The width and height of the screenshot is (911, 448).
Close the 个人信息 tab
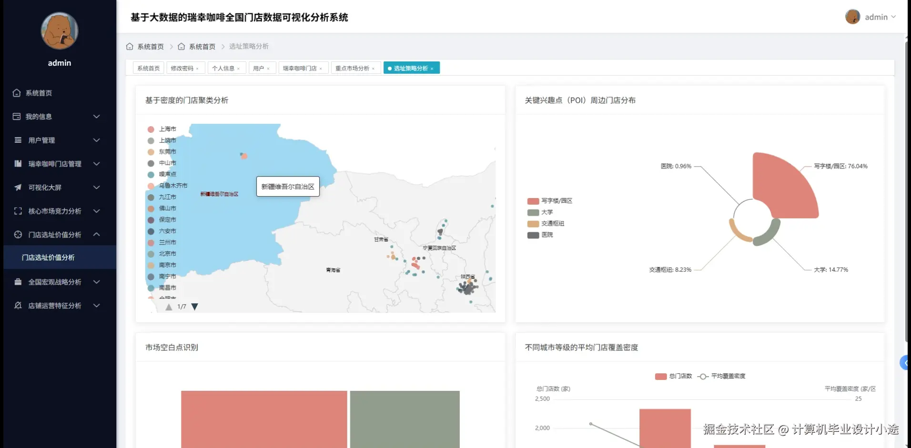click(x=238, y=69)
